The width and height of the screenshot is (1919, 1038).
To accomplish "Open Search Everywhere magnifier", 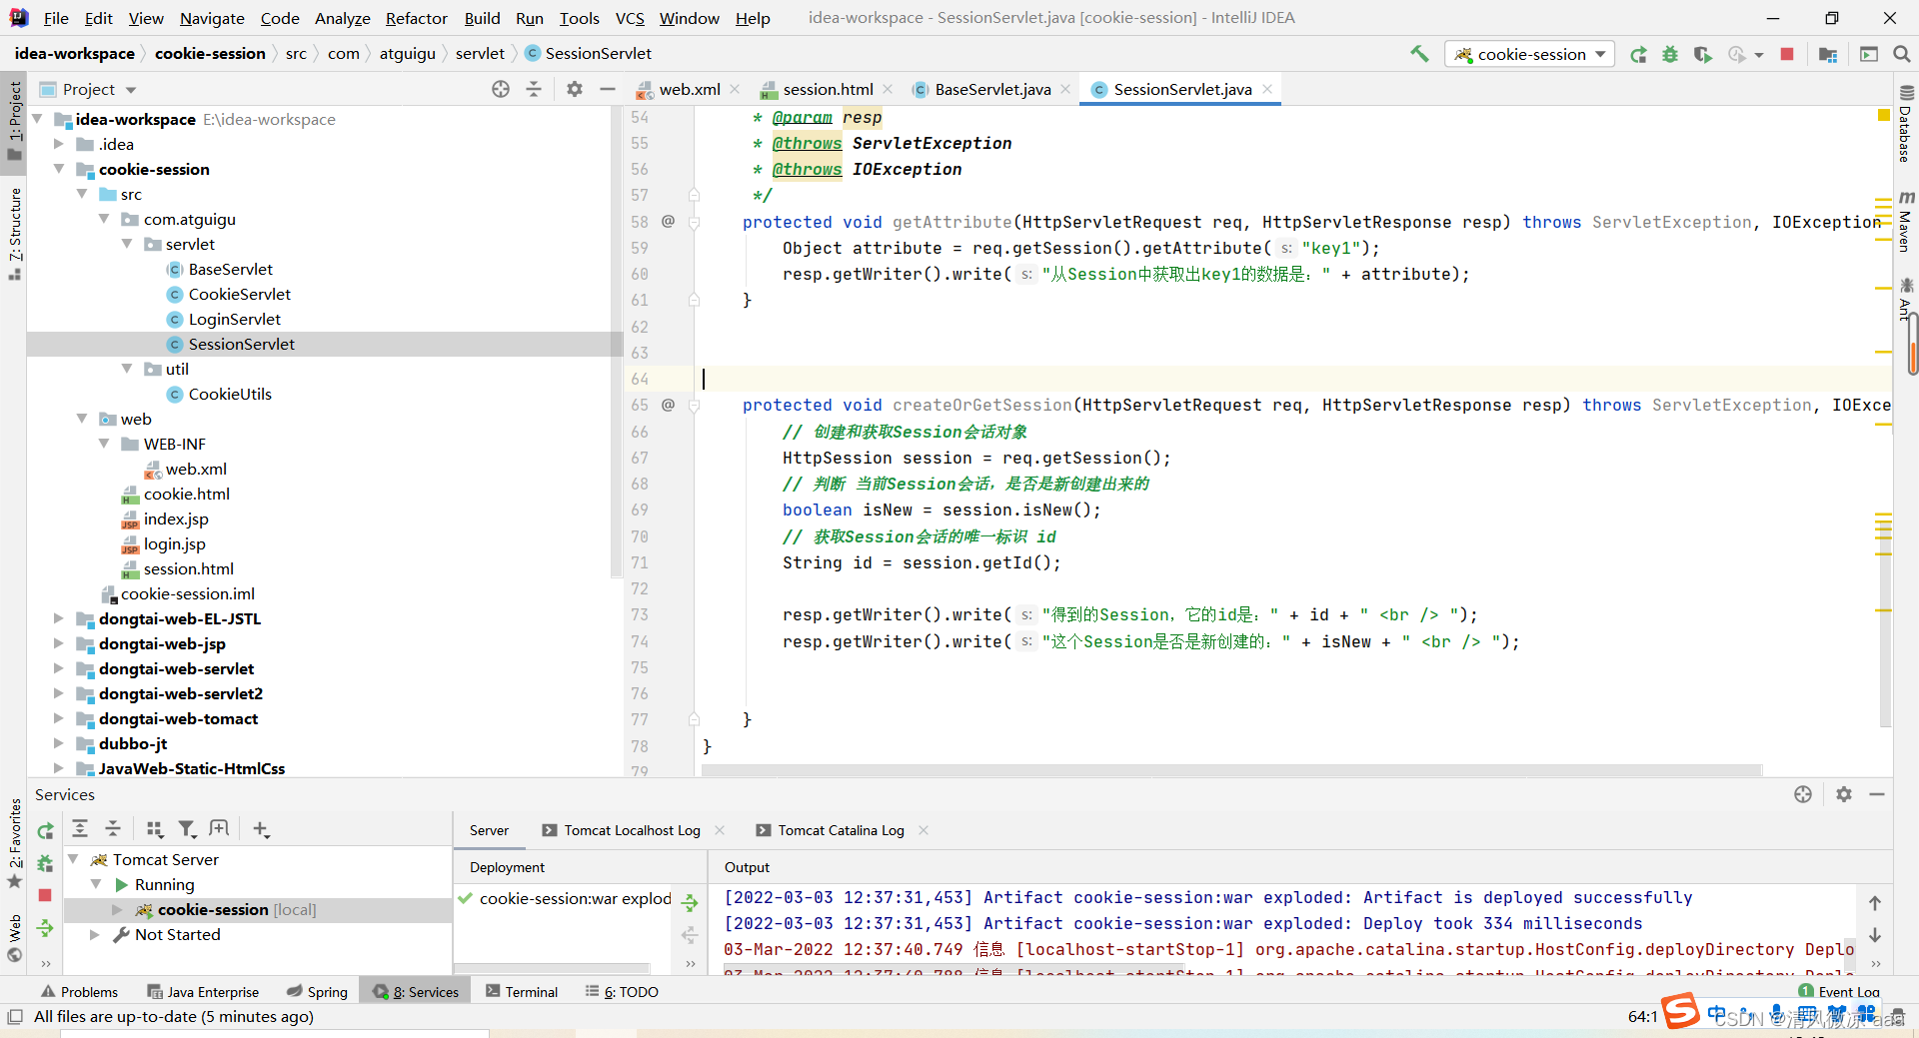I will (1902, 54).
